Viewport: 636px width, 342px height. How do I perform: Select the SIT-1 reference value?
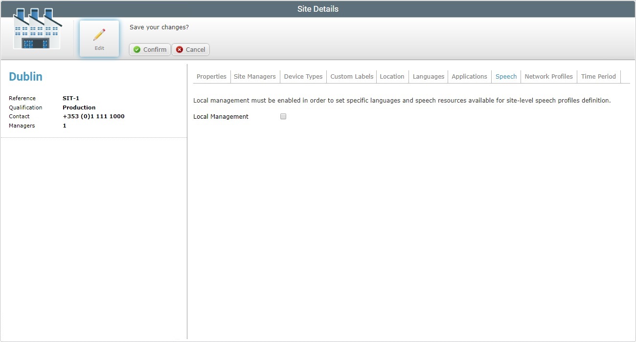pyautogui.click(x=70, y=98)
